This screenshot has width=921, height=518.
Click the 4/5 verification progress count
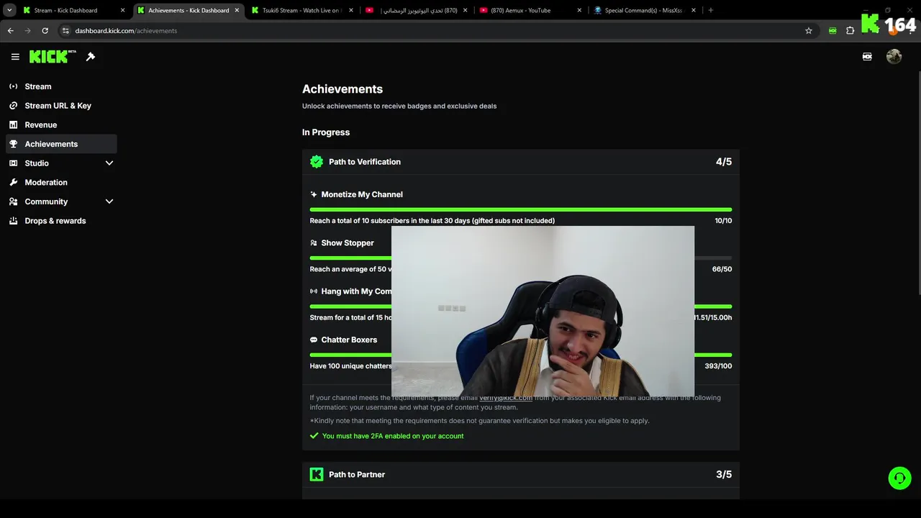click(724, 162)
